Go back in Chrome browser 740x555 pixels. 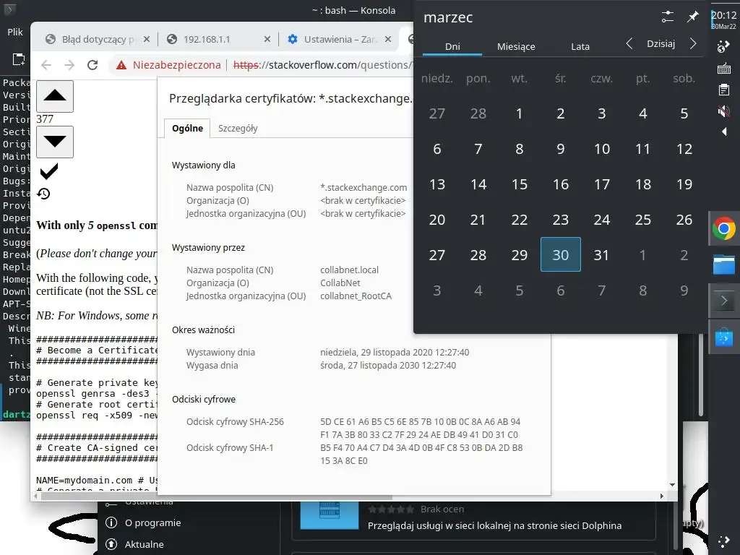coord(46,64)
